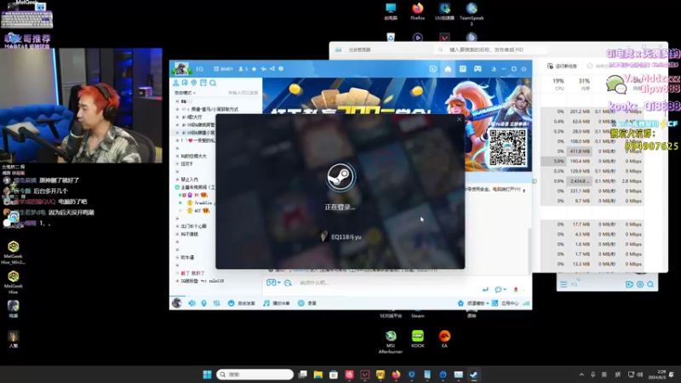Click the search icon in the small EQ window
681x383 pixels.
tap(650, 284)
